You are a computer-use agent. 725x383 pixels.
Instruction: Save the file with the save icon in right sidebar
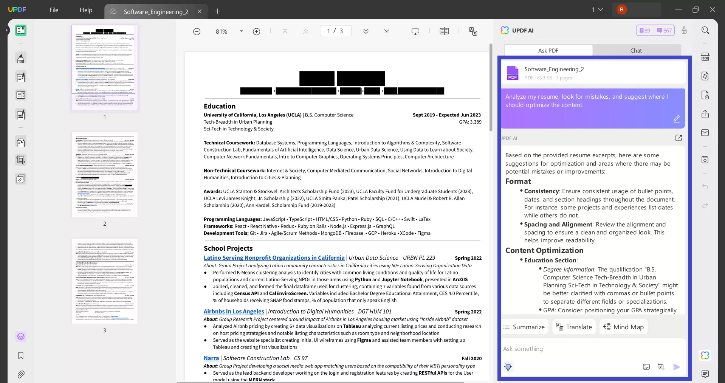[x=705, y=160]
